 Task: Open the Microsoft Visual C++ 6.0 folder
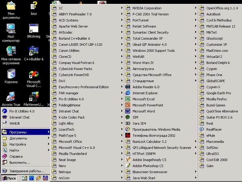point(87,148)
